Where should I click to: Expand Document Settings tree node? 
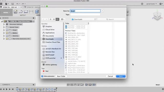click(x=4, y=24)
